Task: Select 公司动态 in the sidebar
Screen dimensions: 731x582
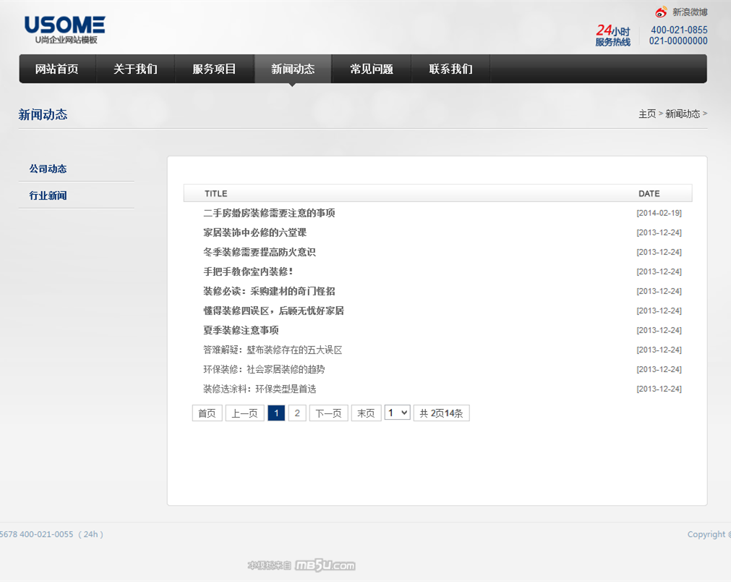Action: pos(48,169)
